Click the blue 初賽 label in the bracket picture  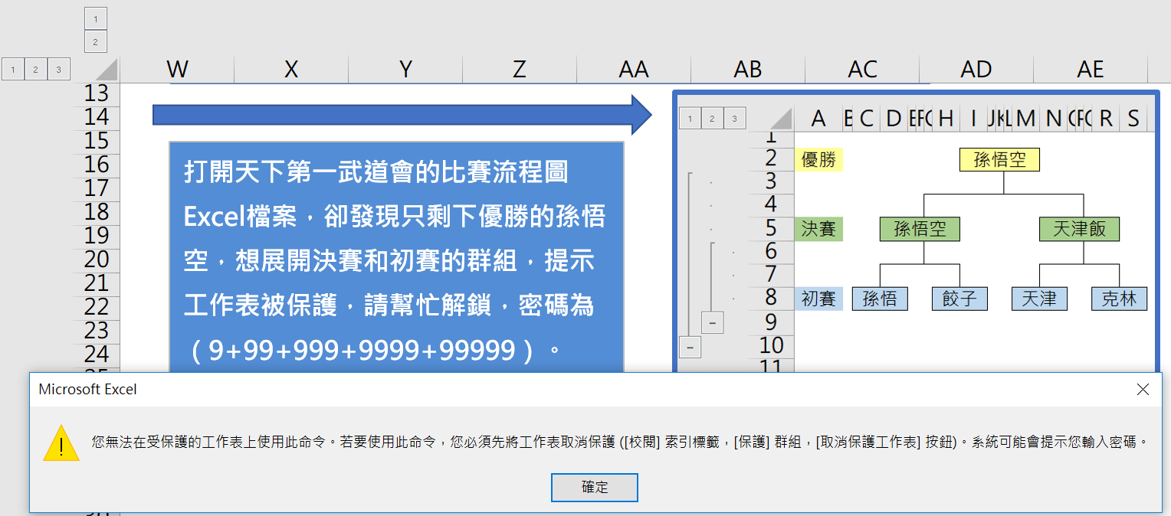coord(818,299)
